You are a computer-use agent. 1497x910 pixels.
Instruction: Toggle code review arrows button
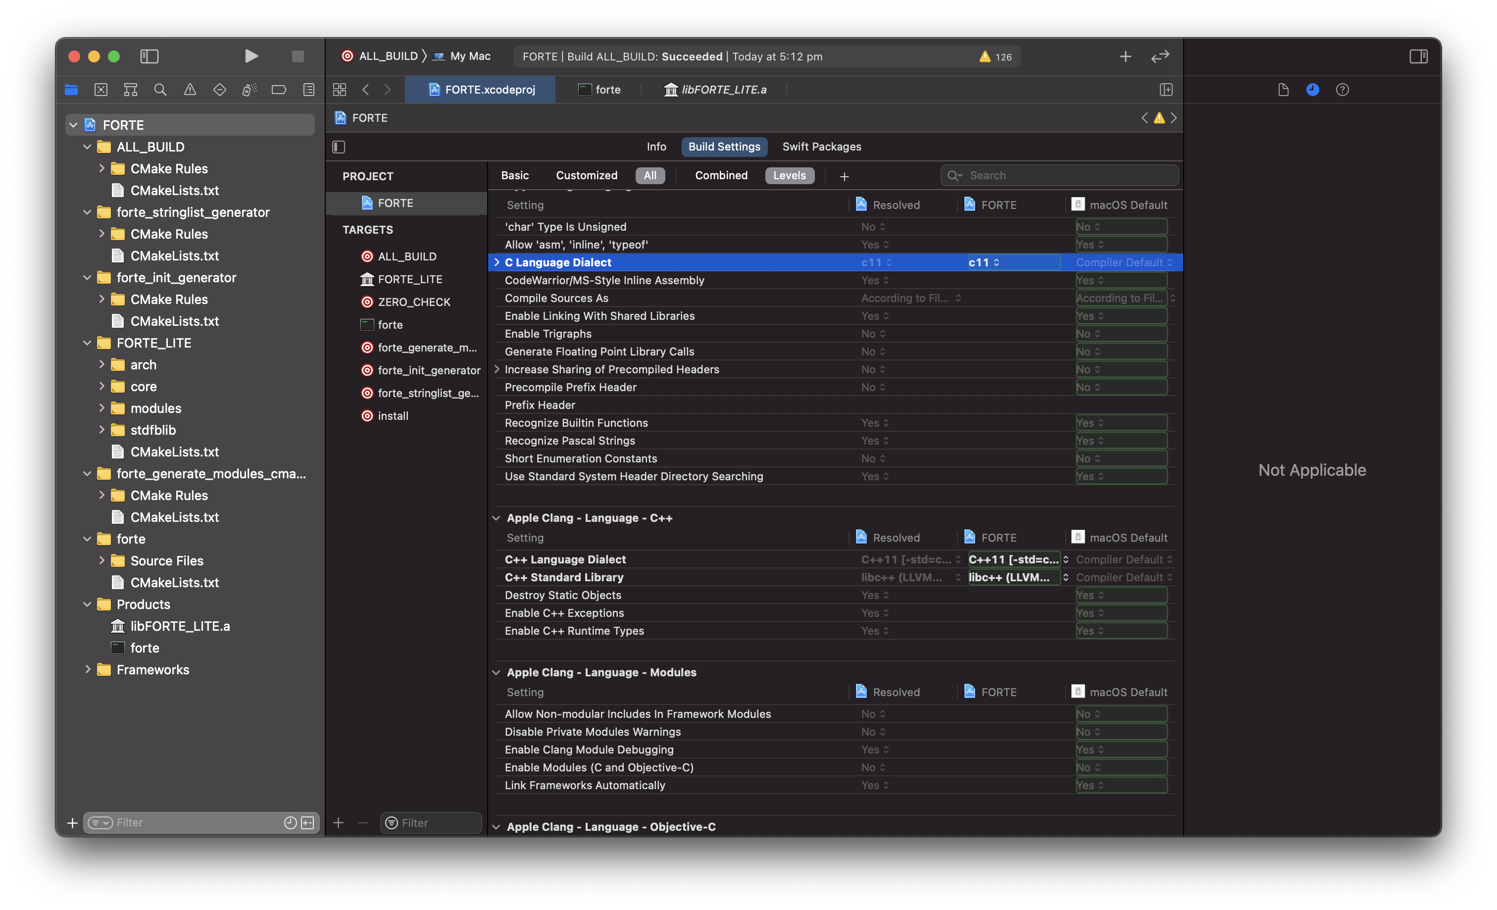click(x=1160, y=56)
